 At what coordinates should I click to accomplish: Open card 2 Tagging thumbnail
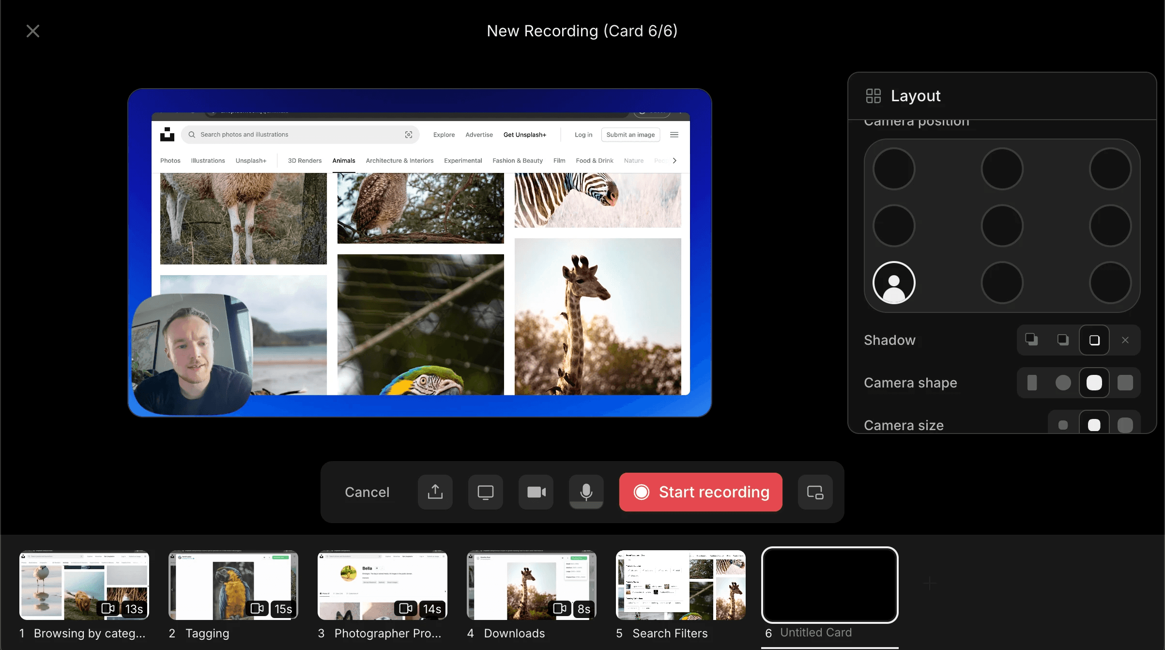233,585
